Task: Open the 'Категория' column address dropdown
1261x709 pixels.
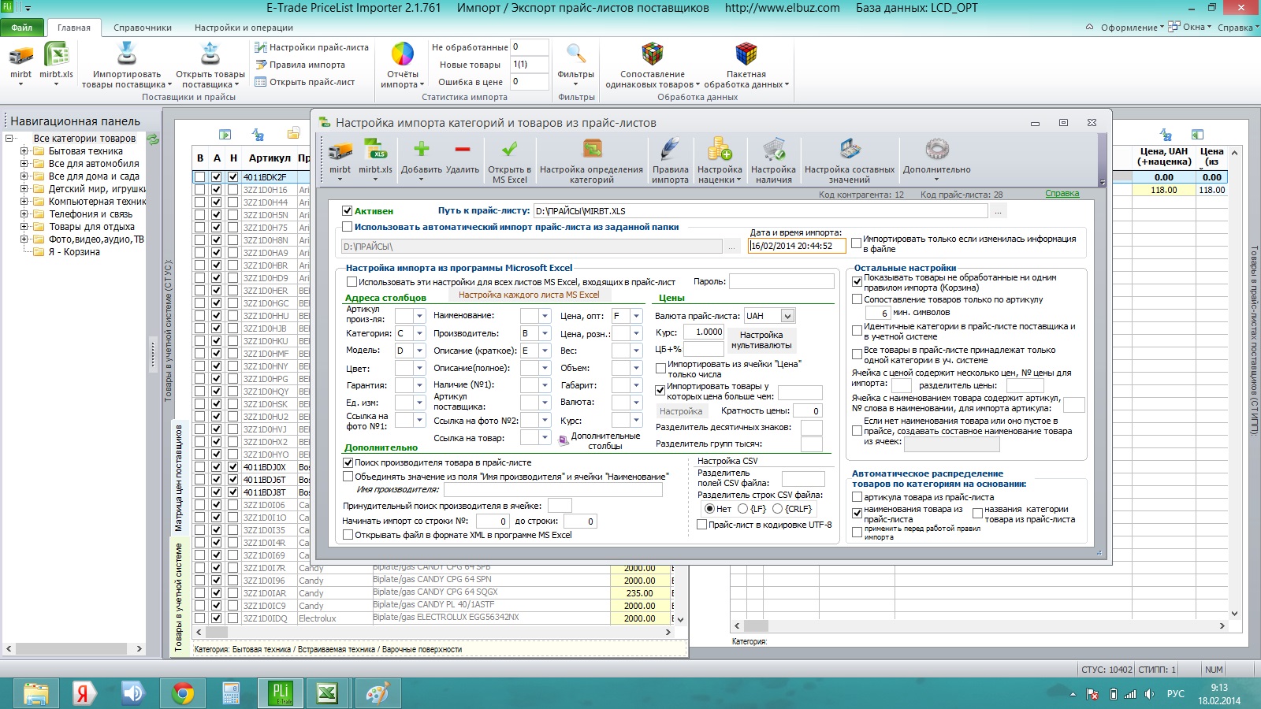Action: [x=419, y=333]
